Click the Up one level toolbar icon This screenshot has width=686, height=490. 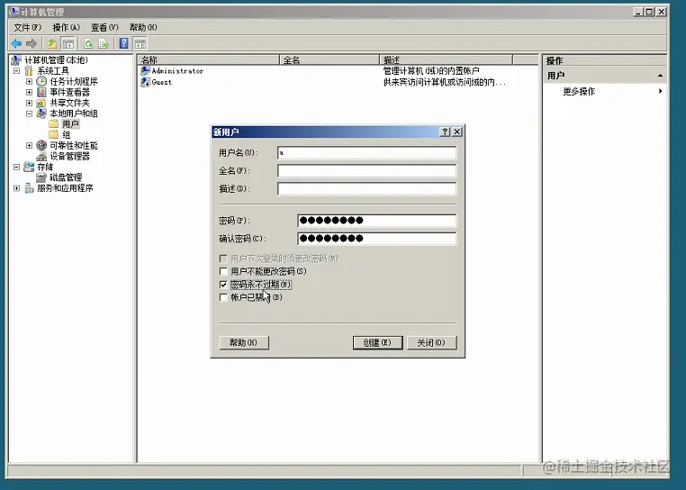[52, 43]
